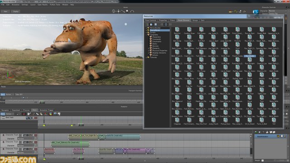Toggle red mute button on second Character Track

(x=36, y=142)
